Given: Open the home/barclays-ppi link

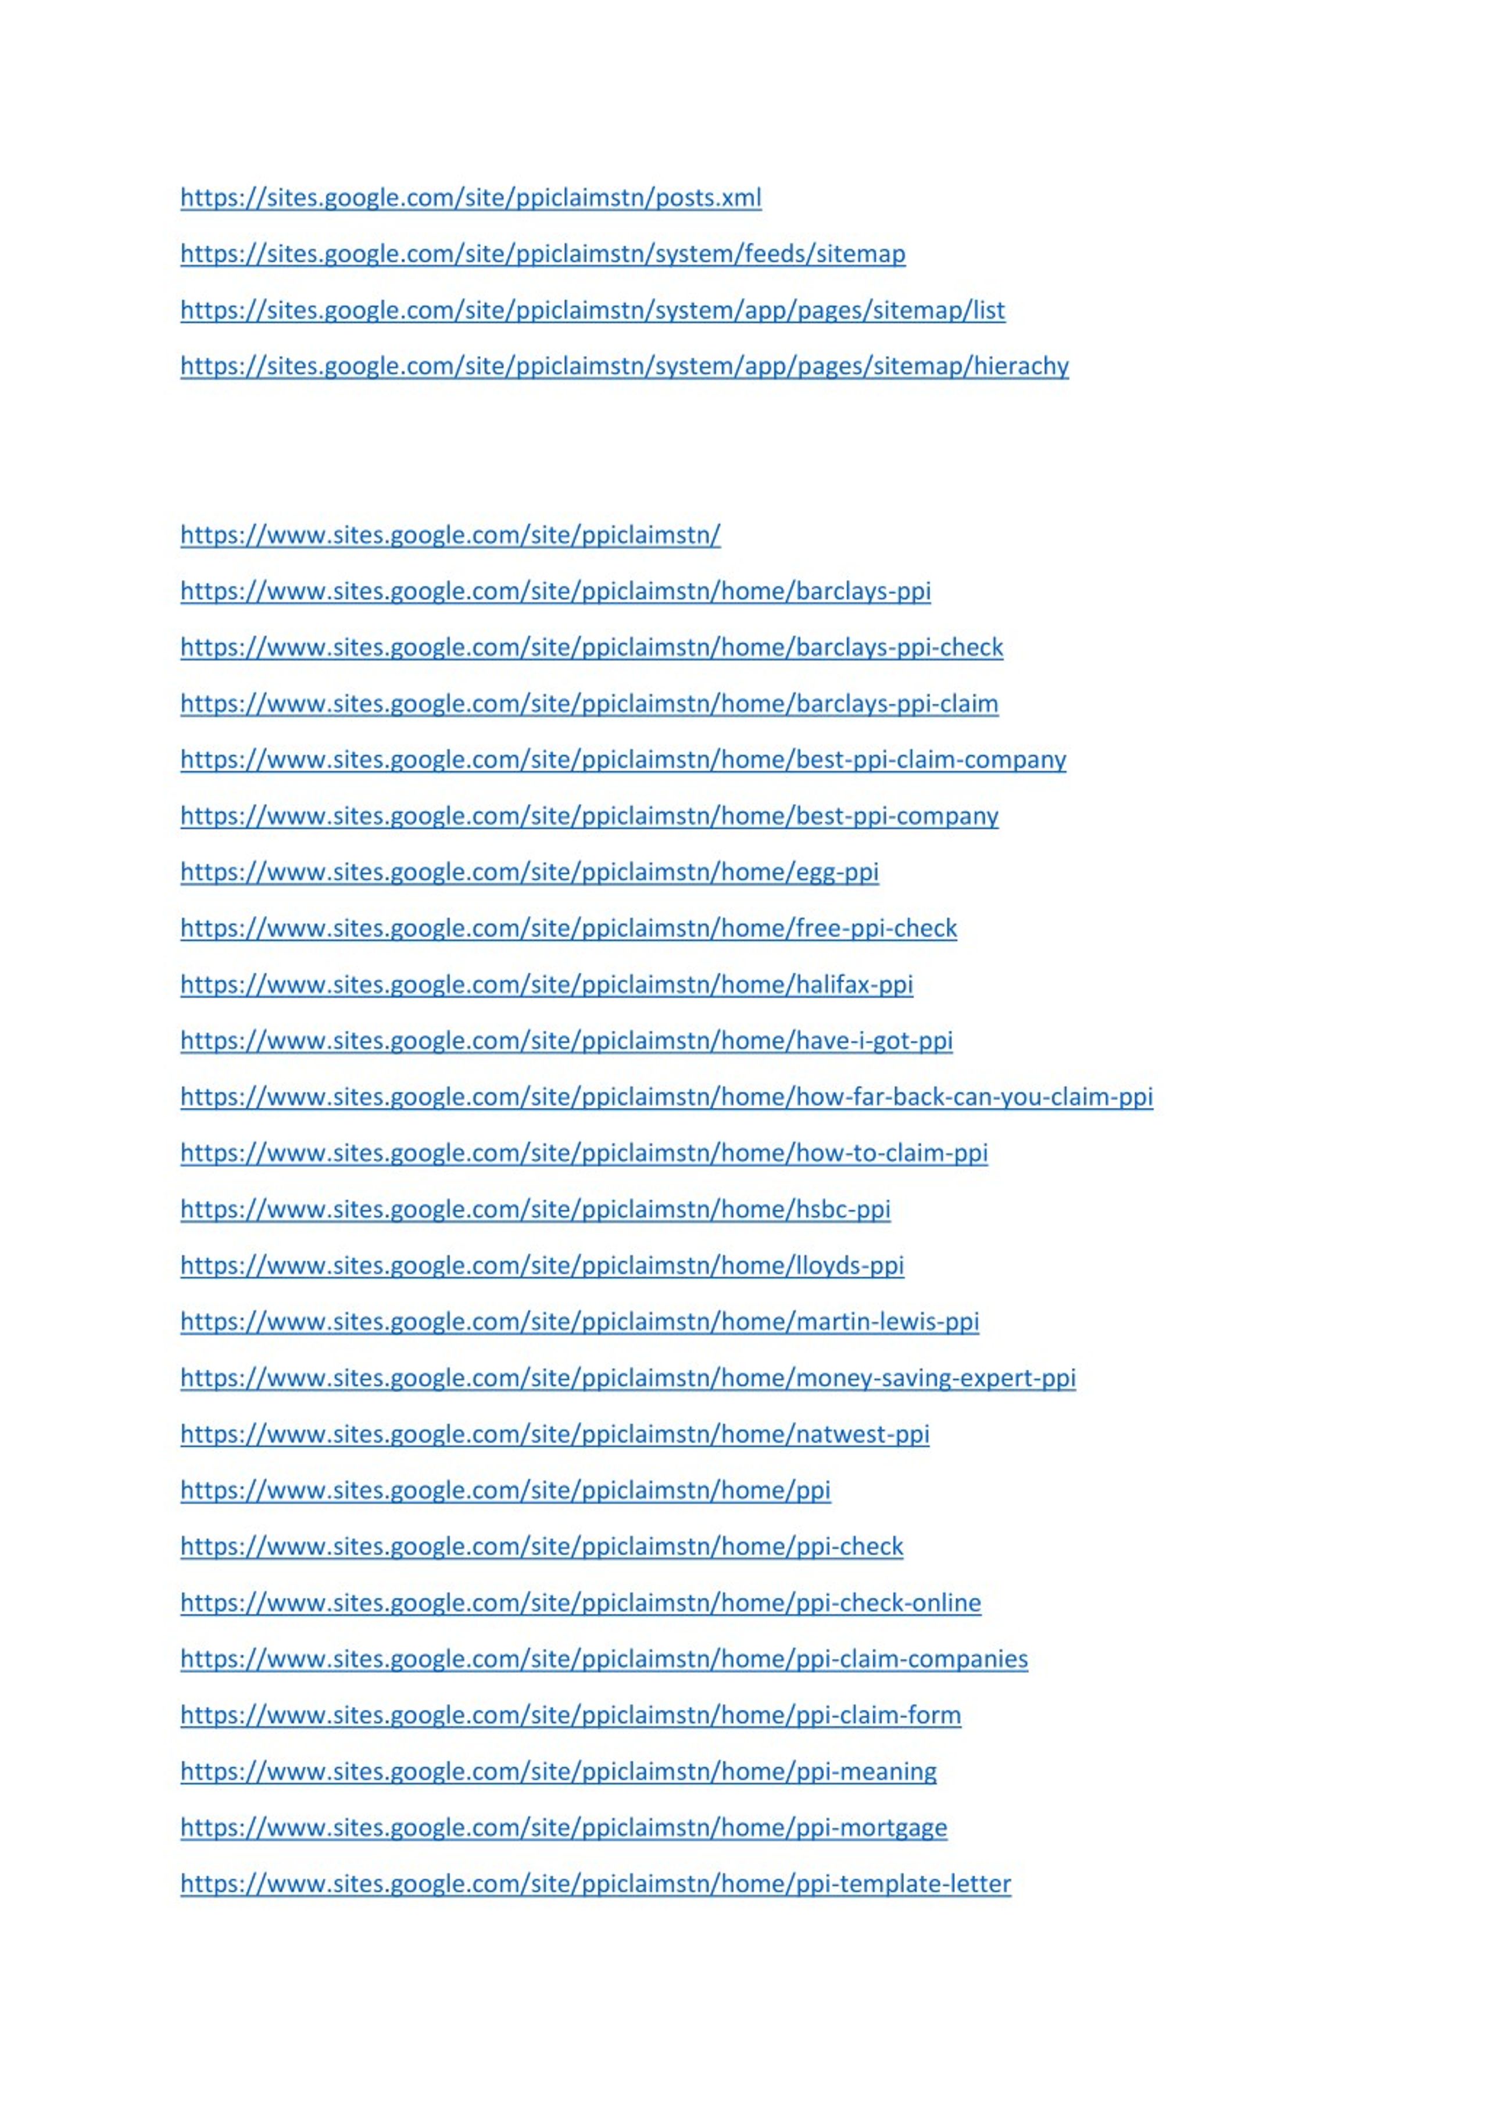Looking at the screenshot, I should click(x=556, y=591).
